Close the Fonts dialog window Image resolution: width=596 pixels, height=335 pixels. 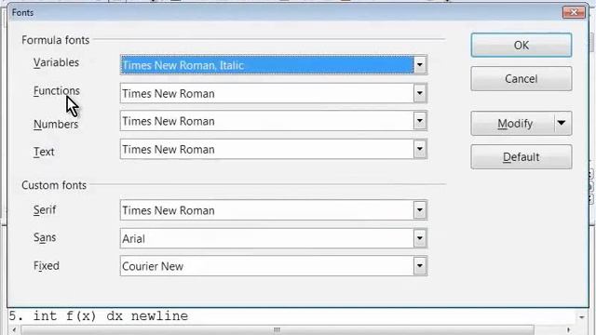tap(574, 12)
